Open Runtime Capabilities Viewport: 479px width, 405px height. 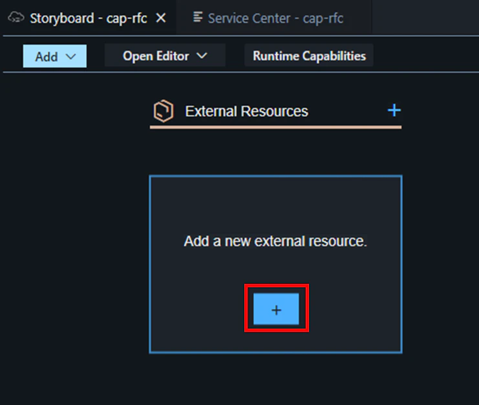[x=309, y=56]
